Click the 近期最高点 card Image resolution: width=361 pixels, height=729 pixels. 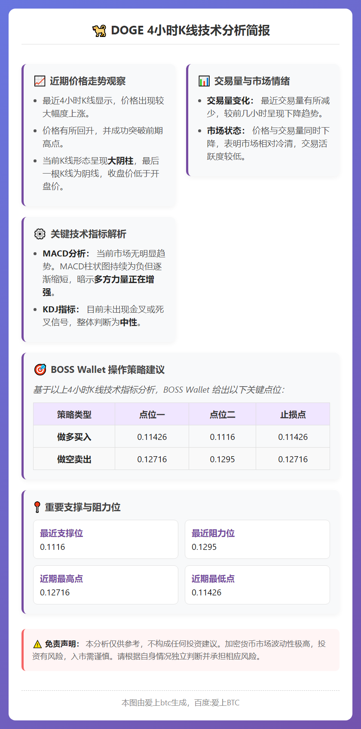106,585
